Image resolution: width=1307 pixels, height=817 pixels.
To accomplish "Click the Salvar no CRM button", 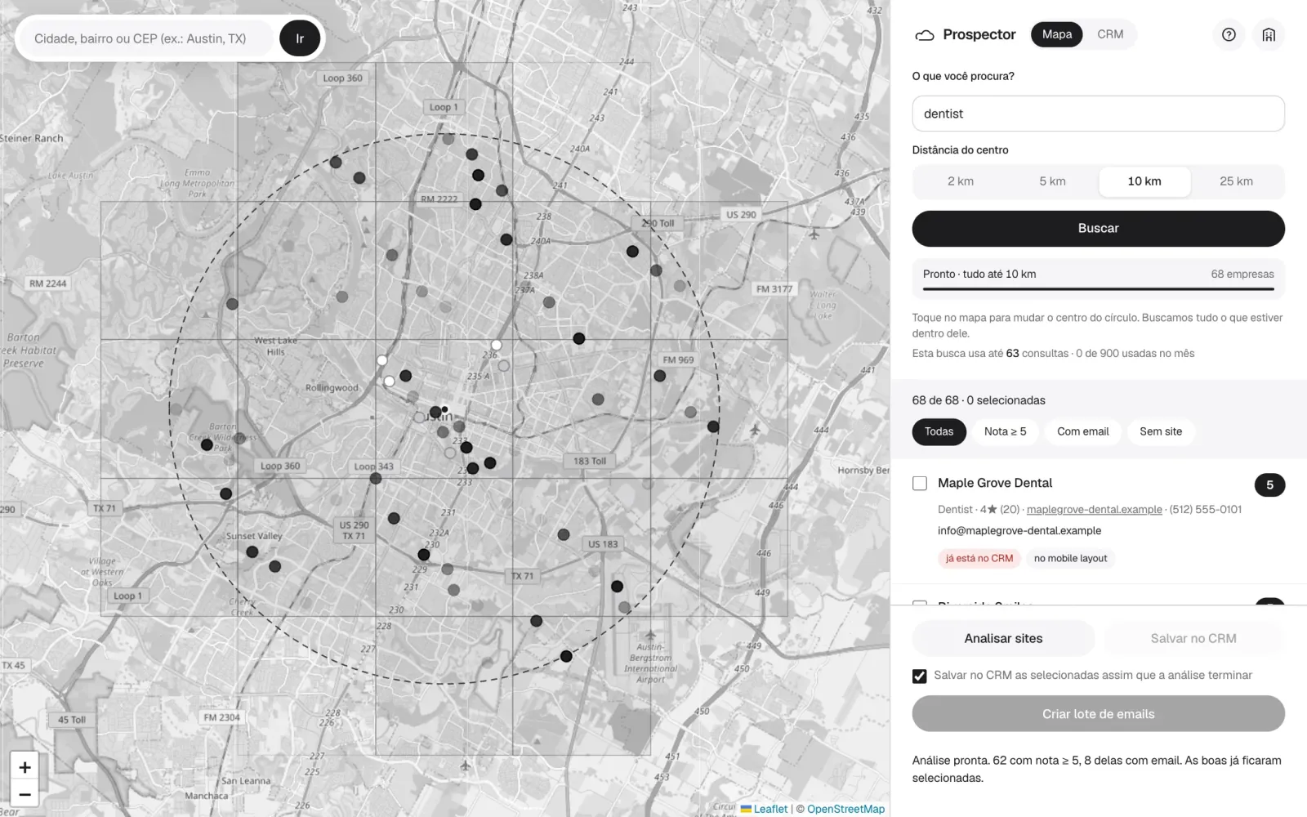I will 1193,639.
